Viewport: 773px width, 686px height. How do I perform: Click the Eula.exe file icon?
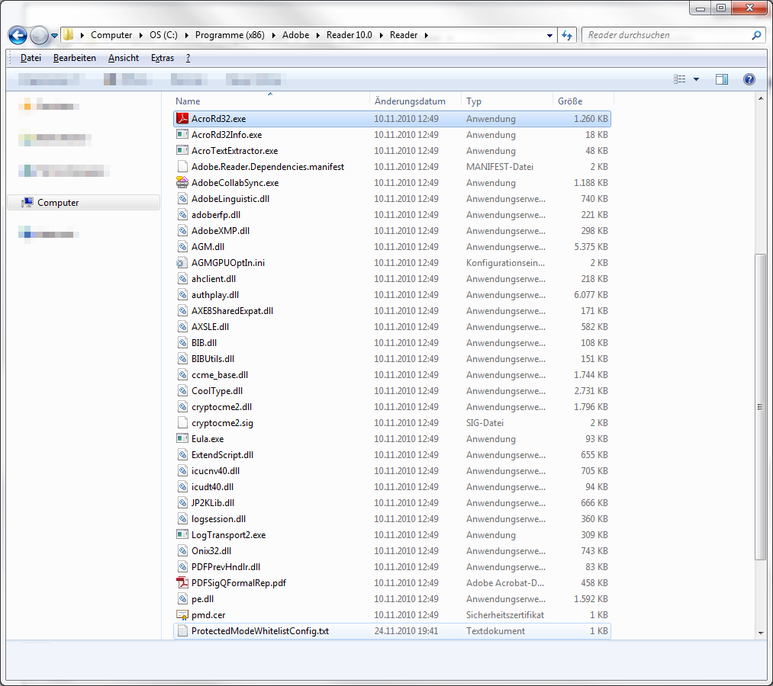(182, 438)
